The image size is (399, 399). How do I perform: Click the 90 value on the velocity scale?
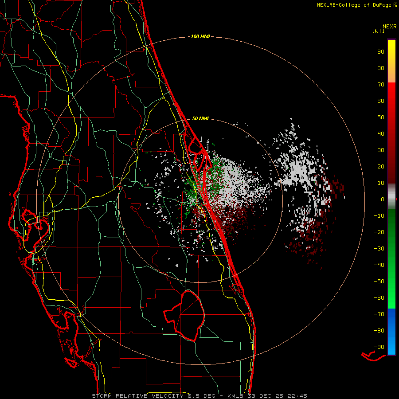point(381,52)
